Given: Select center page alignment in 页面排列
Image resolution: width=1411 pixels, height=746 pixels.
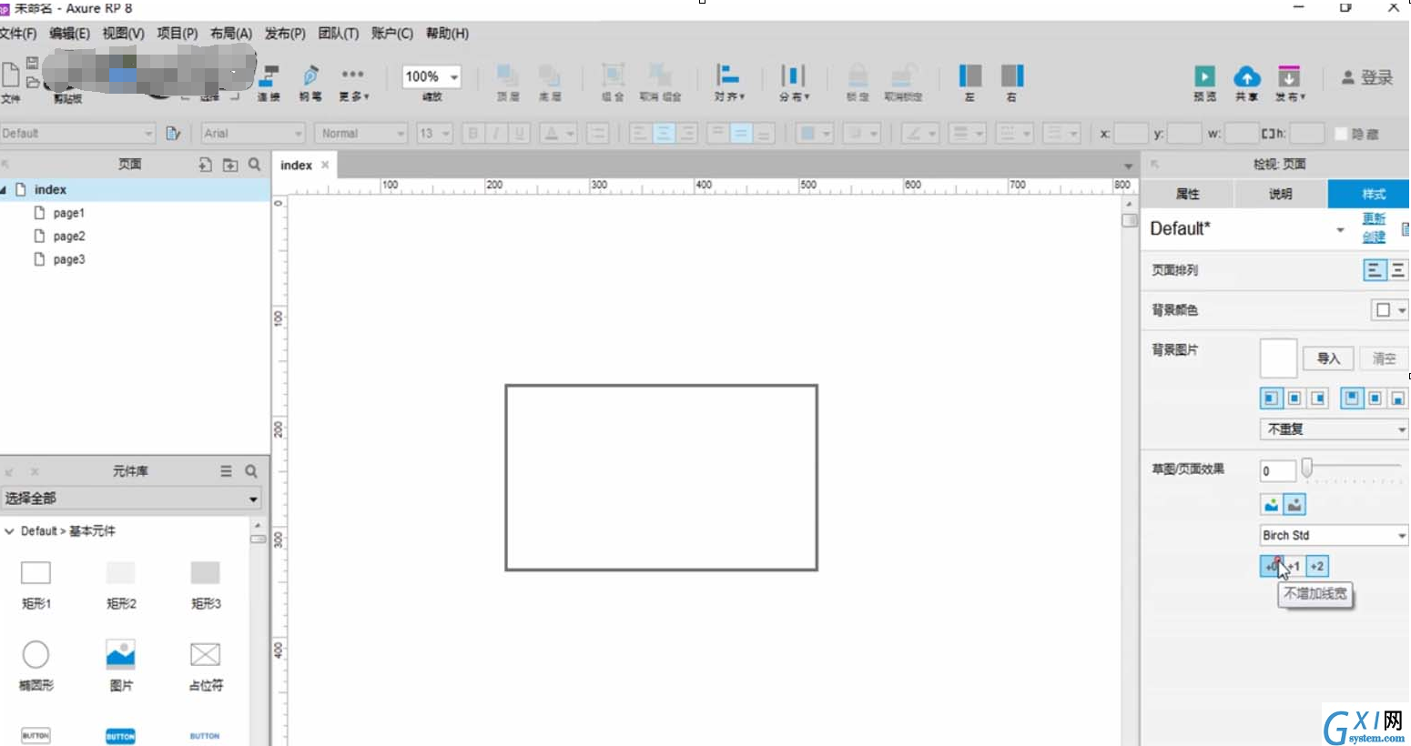Looking at the screenshot, I should (1397, 270).
